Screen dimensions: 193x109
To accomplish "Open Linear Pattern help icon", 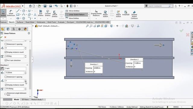I will pyautogui.click(x=29, y=33).
